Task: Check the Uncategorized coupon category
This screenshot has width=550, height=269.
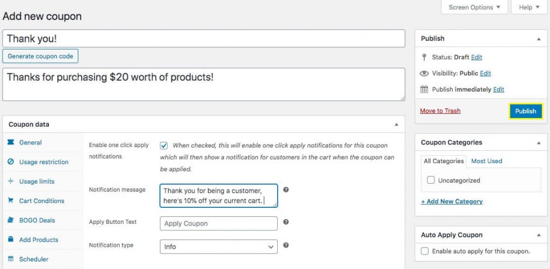Action: [x=431, y=180]
